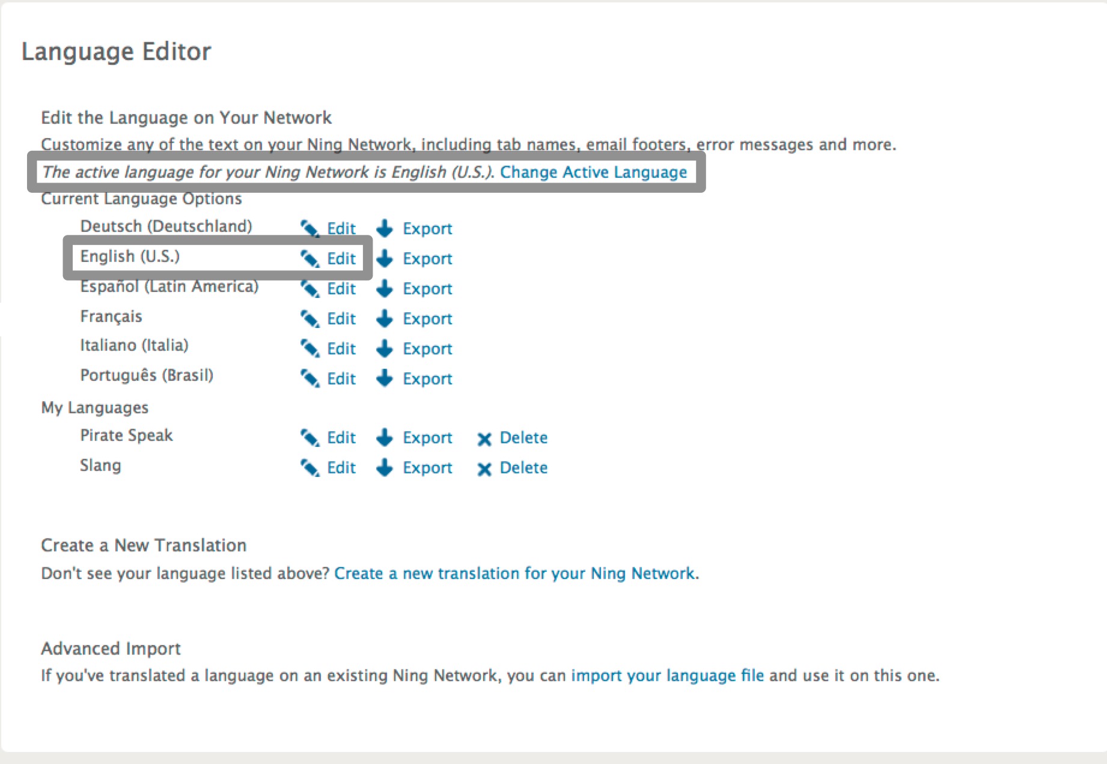The height and width of the screenshot is (764, 1107).
Task: Click the pencil icon for Español (Latin America)
Action: [x=310, y=288]
